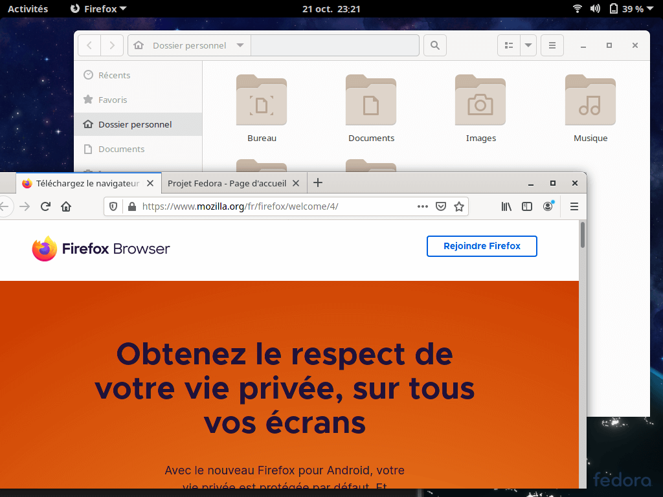Image resolution: width=663 pixels, height=497 pixels.
Task: Click the home icon in Files path bar
Action: pyautogui.click(x=139, y=45)
